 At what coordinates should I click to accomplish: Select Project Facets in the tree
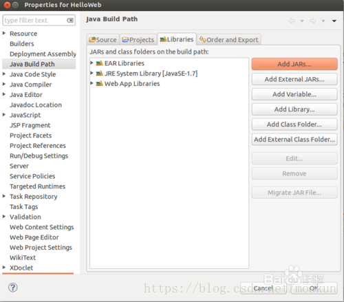31,136
